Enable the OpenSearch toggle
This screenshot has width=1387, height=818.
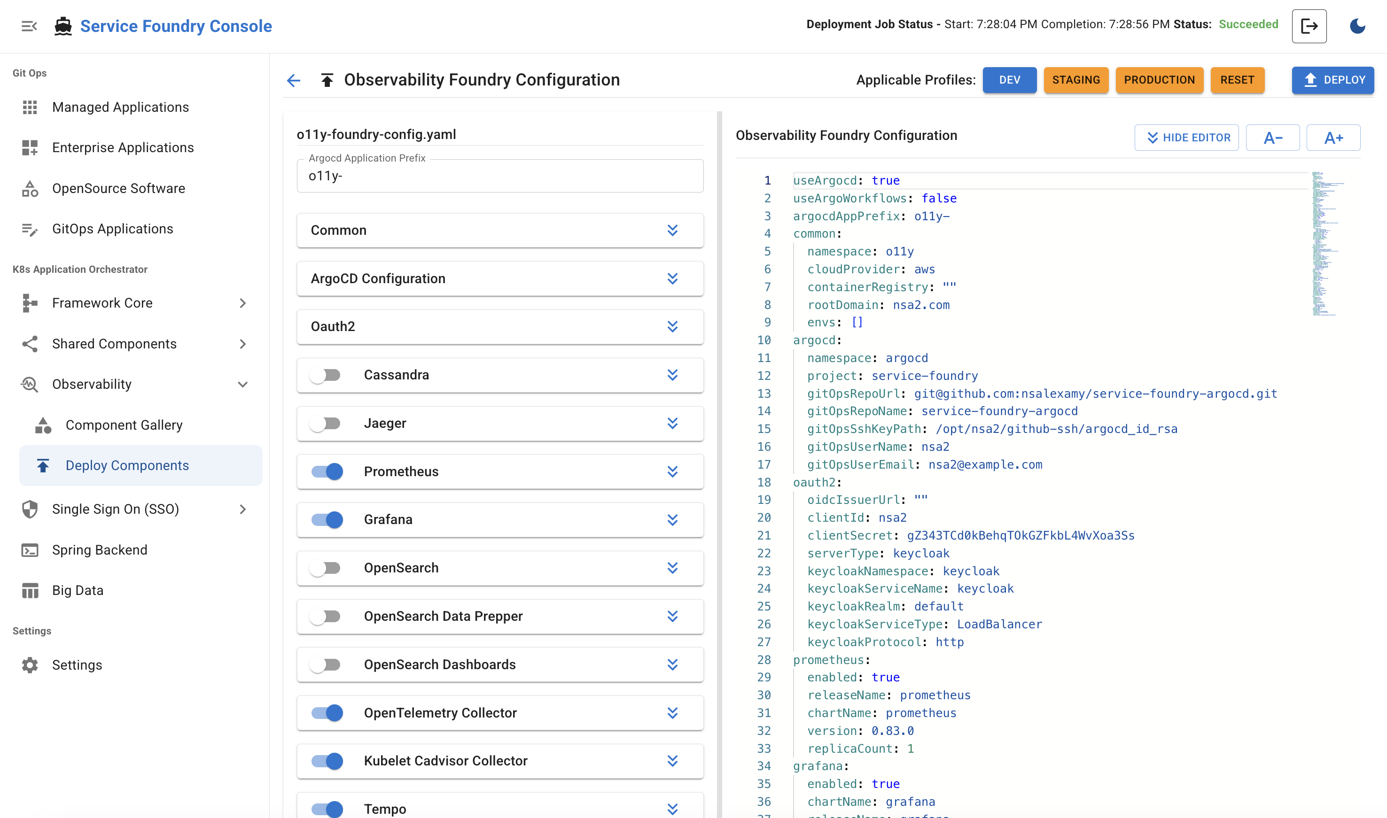[x=326, y=568]
